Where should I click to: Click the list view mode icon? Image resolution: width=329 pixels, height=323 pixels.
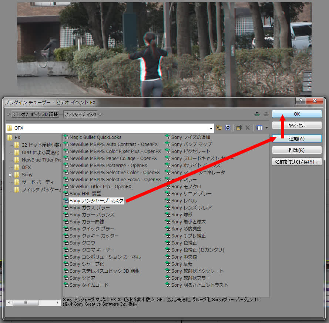click(x=259, y=128)
